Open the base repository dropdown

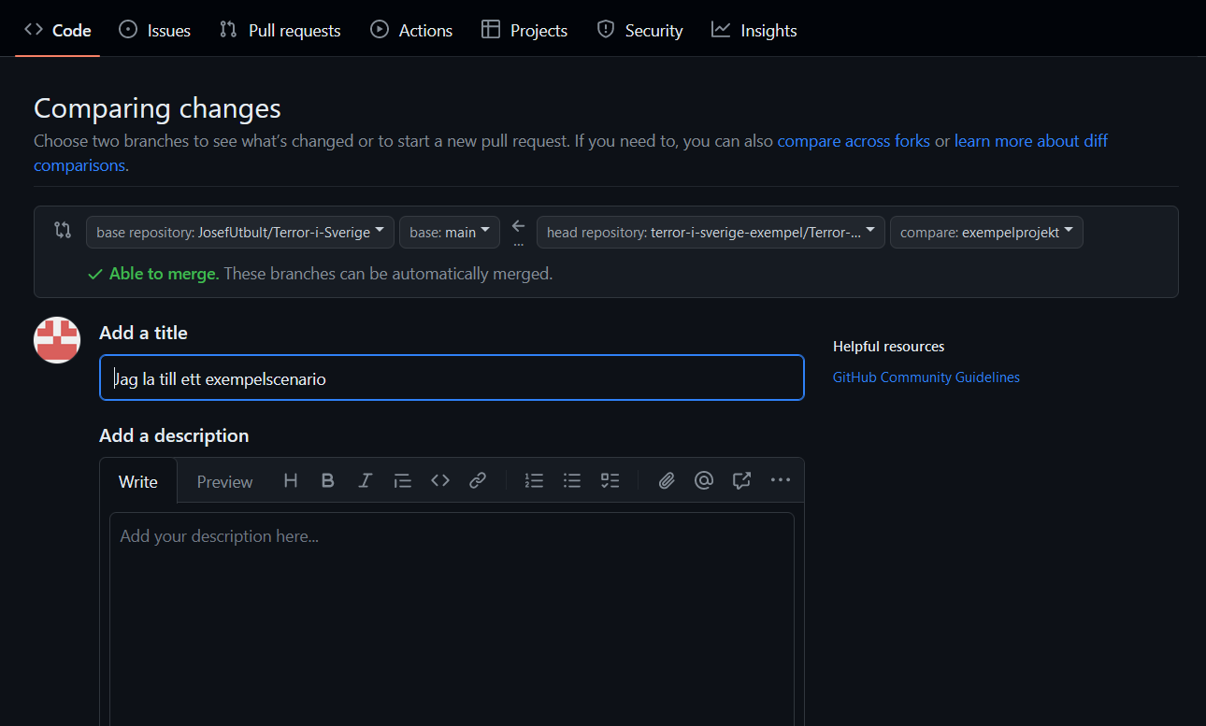pos(240,232)
